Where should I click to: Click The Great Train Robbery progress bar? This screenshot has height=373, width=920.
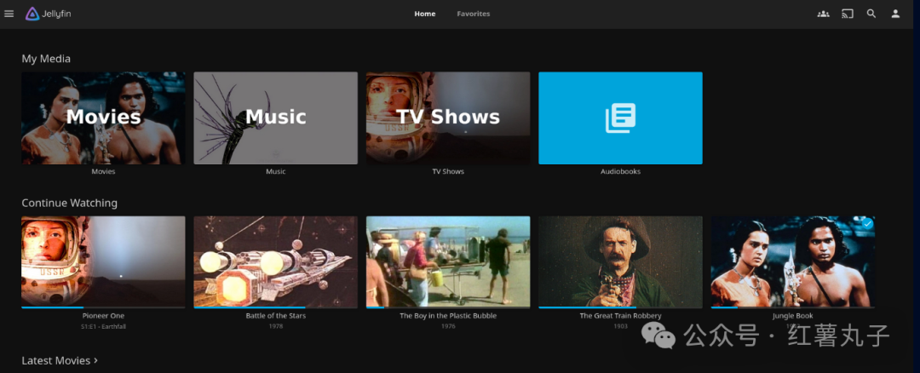coord(620,307)
